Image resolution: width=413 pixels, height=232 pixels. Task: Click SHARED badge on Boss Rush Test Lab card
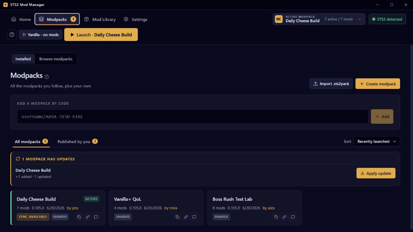click(x=221, y=217)
